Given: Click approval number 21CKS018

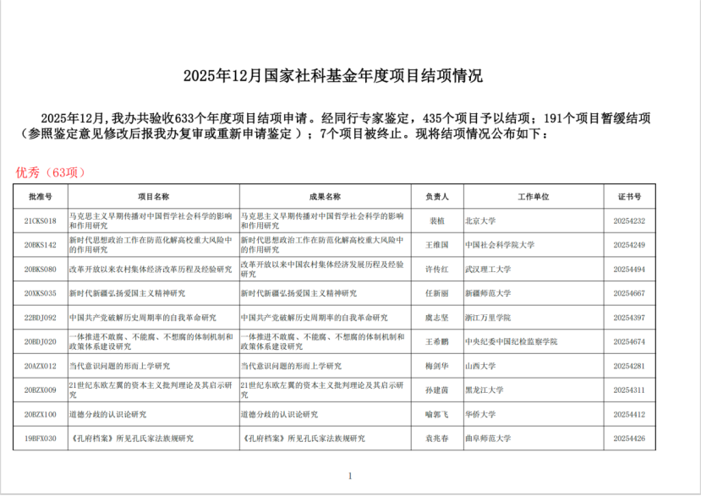Looking at the screenshot, I should (x=41, y=221).
